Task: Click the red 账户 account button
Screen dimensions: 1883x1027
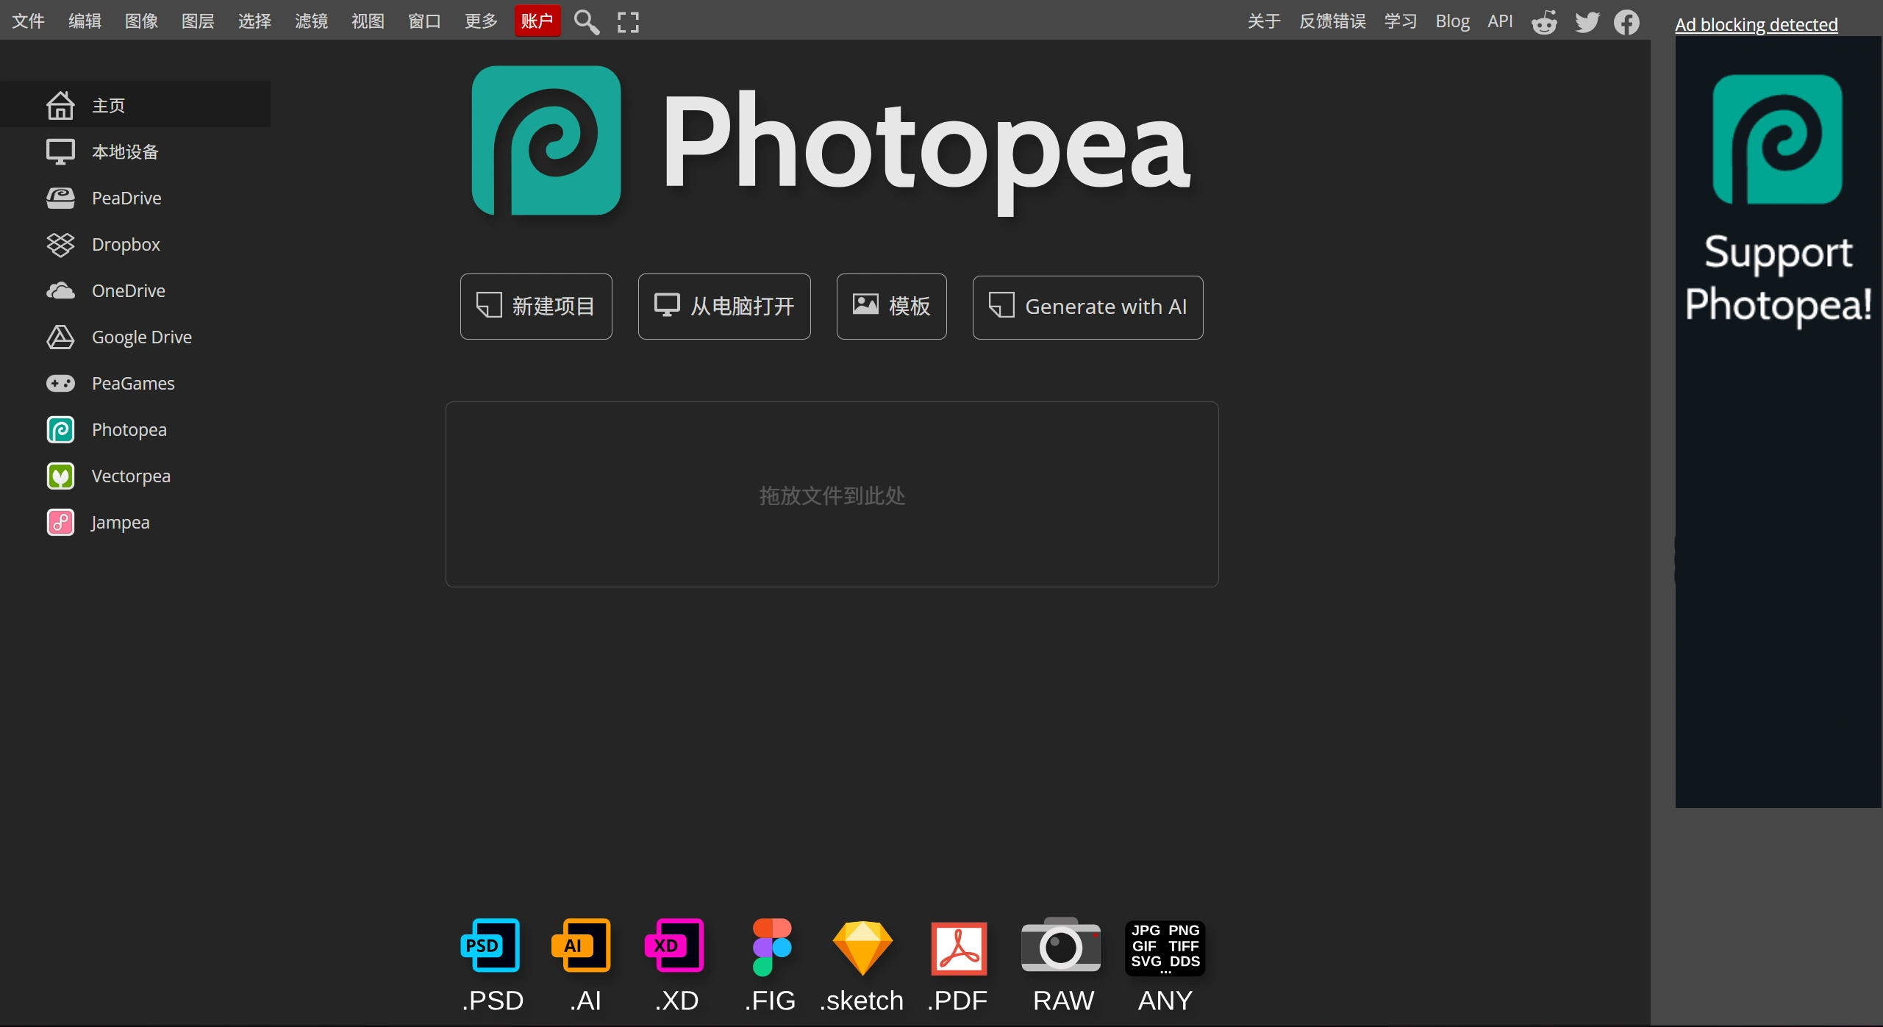Action: pos(537,21)
